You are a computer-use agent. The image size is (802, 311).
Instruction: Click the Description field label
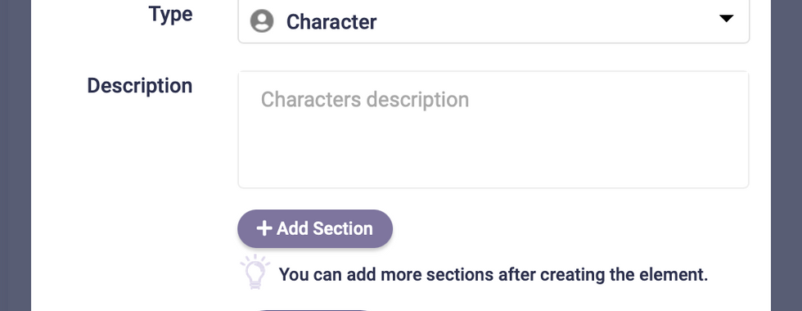(x=140, y=85)
